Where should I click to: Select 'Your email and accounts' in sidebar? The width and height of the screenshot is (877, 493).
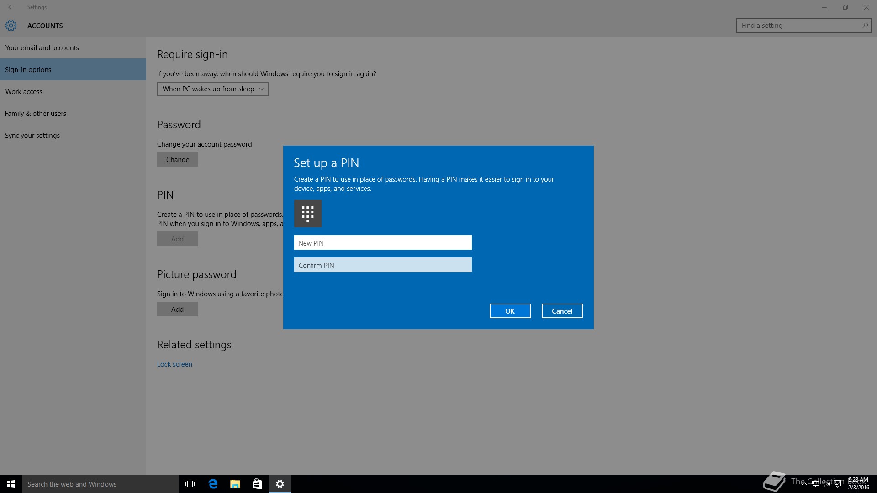tap(42, 48)
